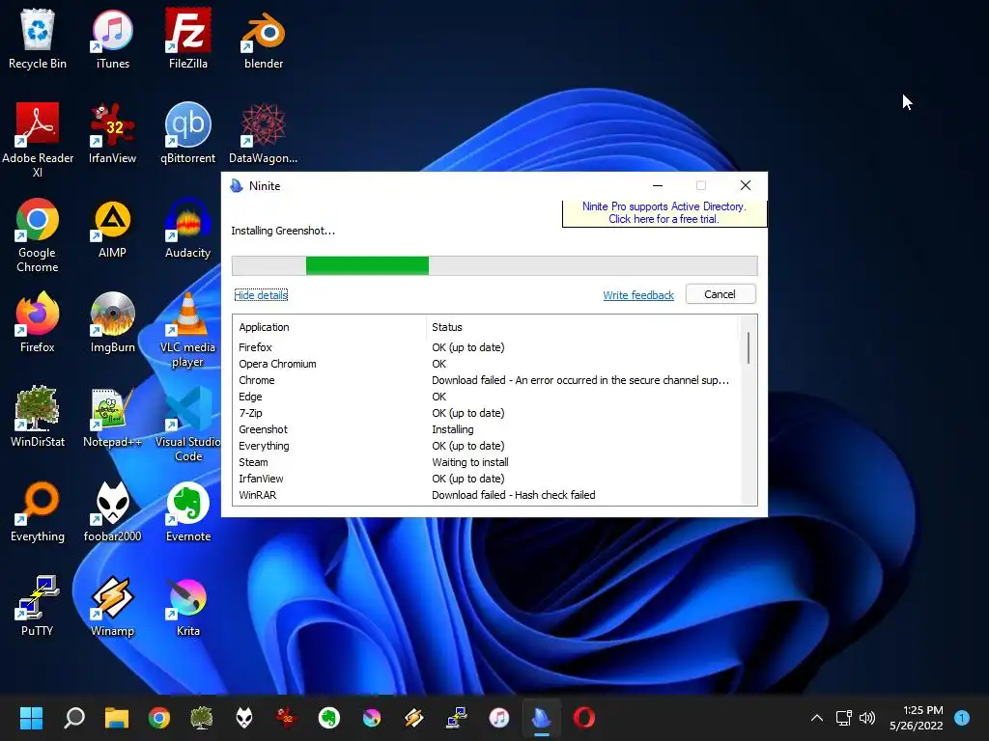Screen dimensions: 989x741
Task: Open File Explorer from the taskbar
Action: coord(117,718)
